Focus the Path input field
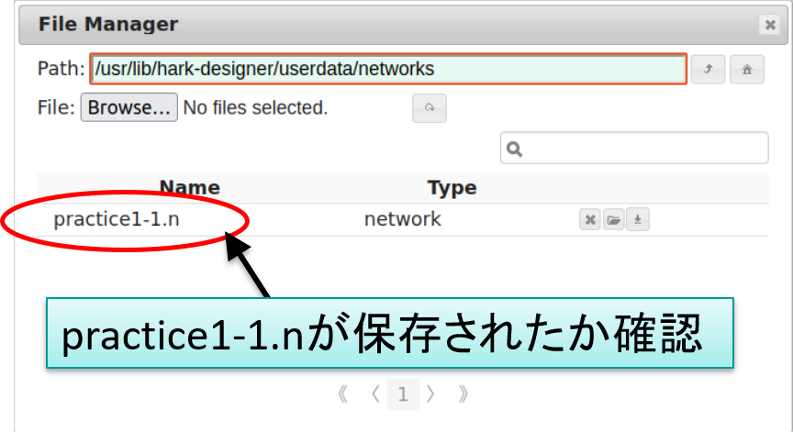Screen dimensions: 793x432 [388, 69]
